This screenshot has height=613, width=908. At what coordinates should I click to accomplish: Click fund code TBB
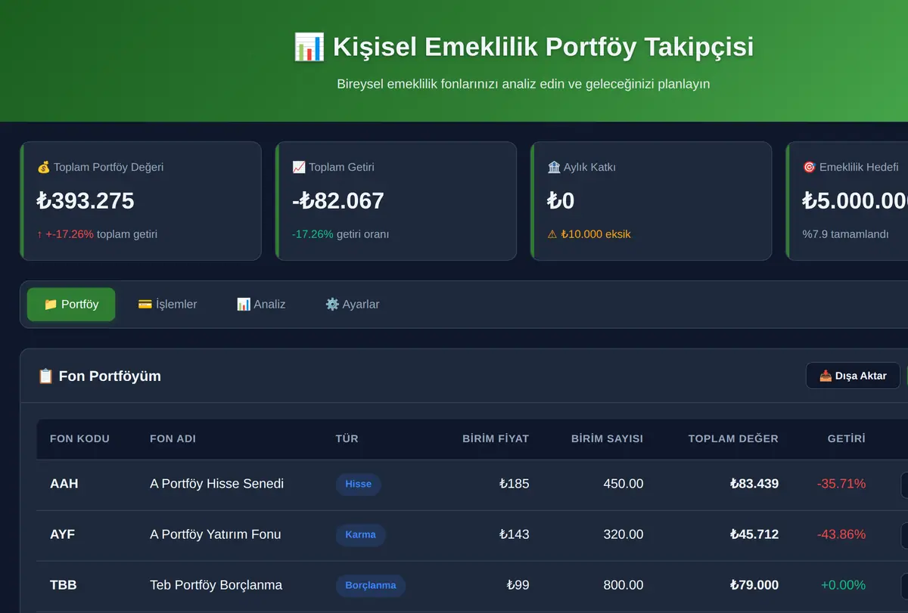[64, 585]
